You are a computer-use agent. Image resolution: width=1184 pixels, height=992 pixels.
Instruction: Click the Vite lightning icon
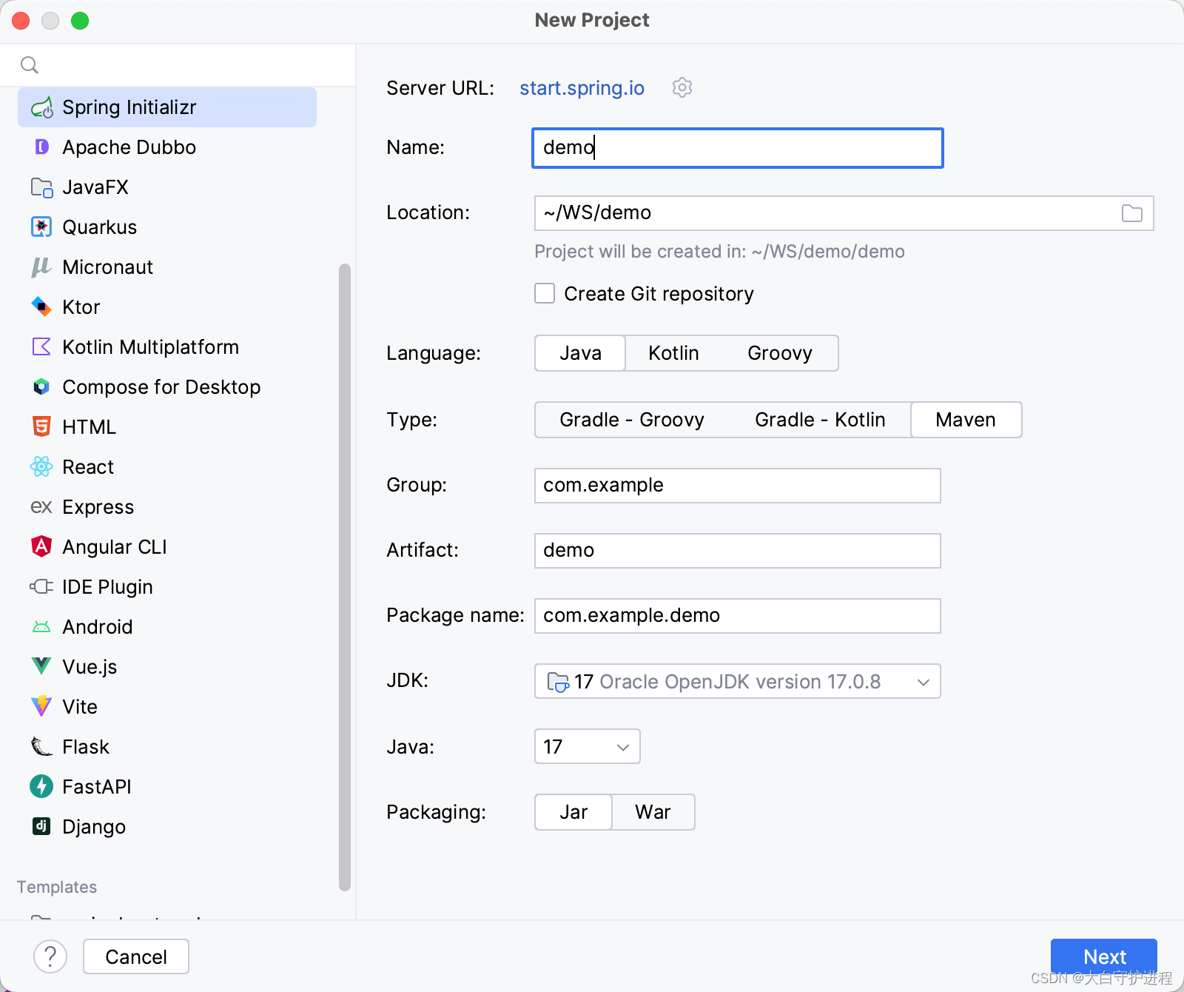point(41,706)
